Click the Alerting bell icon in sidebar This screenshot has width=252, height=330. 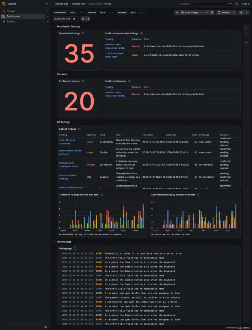click(x=4, y=21)
